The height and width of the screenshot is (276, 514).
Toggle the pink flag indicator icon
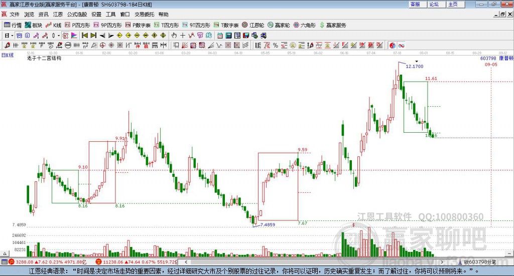pos(74,36)
